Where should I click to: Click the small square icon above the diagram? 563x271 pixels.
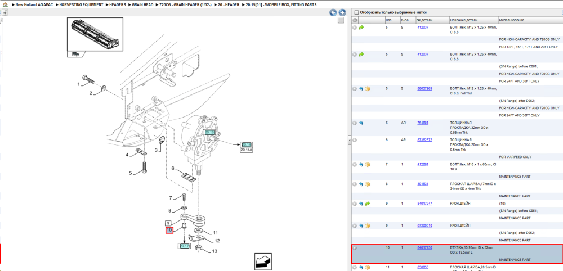tap(341, 20)
